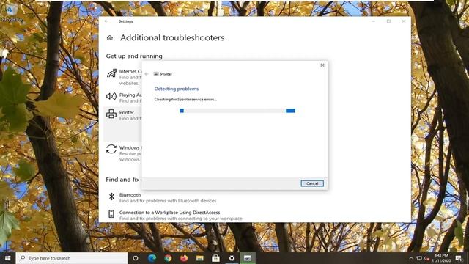Launch Google Chrome from the taskbar
Screen dimensions: 469x264
click(x=168, y=258)
